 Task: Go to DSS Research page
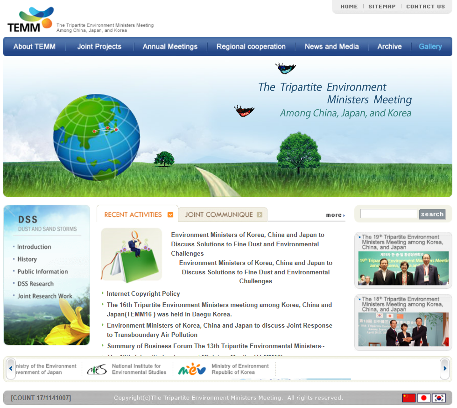point(35,284)
